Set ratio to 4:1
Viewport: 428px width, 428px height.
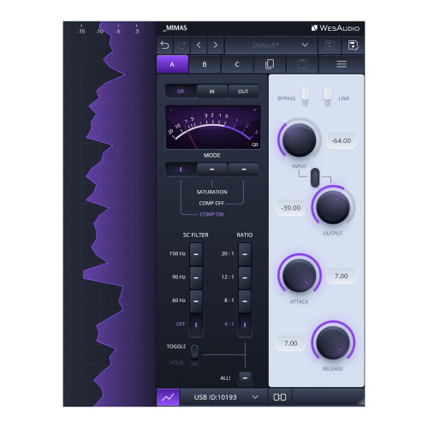[x=245, y=324]
